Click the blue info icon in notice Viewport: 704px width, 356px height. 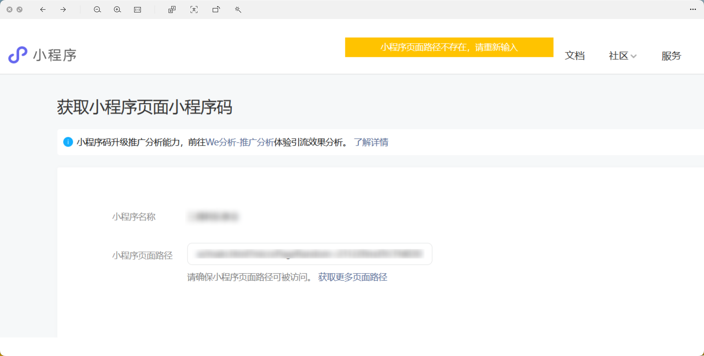(68, 142)
